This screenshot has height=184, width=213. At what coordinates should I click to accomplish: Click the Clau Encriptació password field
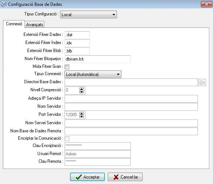tap(98, 146)
